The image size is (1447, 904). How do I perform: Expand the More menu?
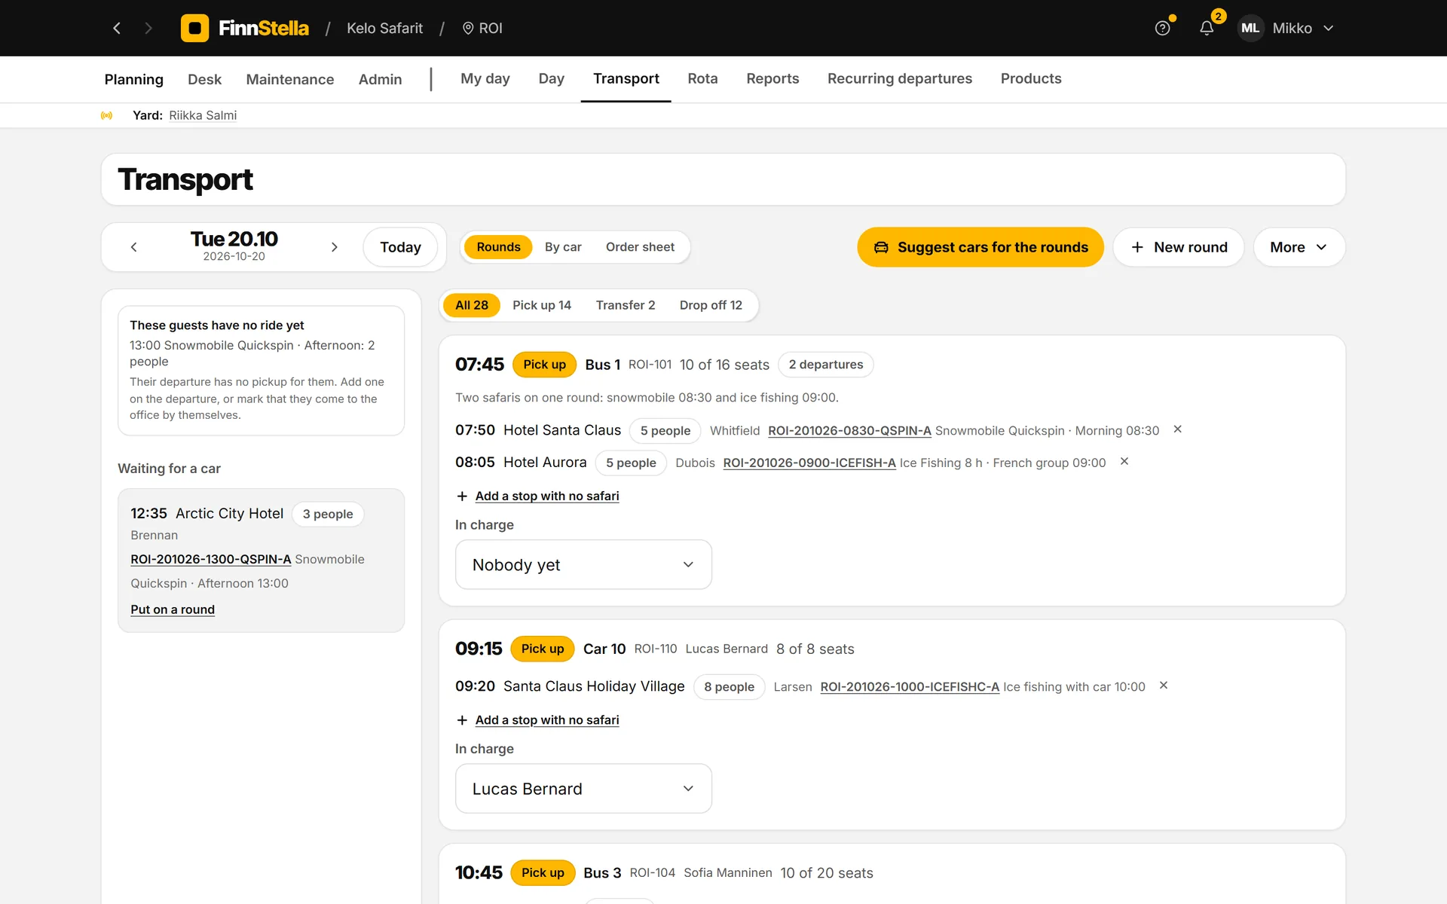click(1299, 247)
